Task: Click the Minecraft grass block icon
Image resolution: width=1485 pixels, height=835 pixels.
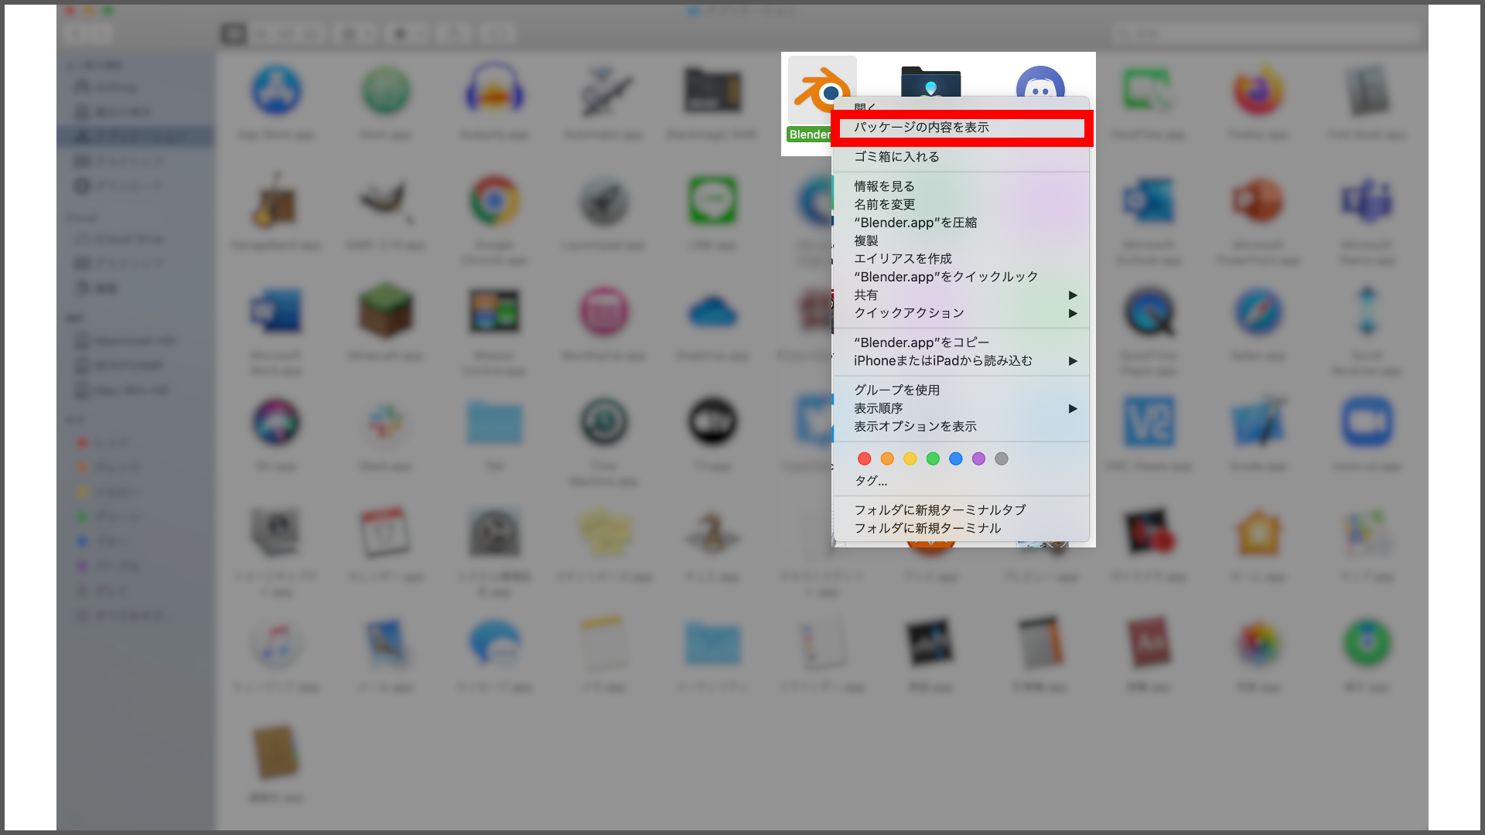Action: (385, 311)
